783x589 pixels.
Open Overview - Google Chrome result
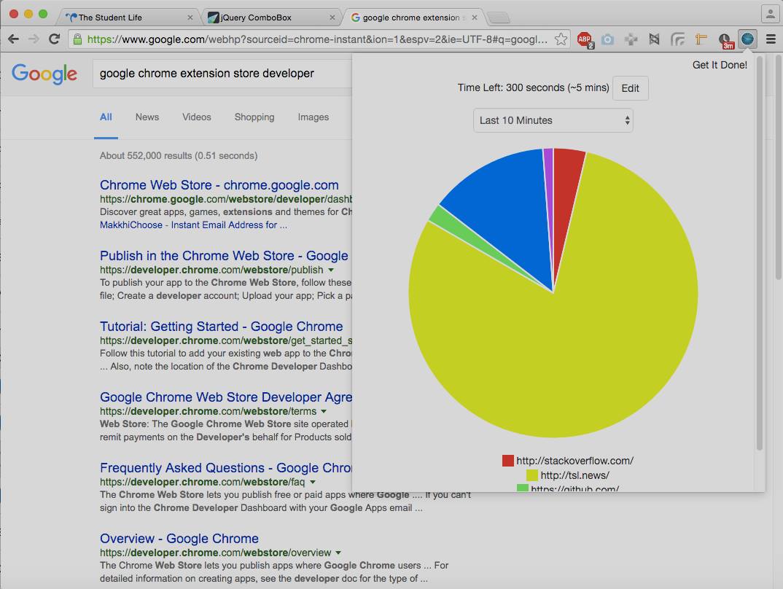point(179,539)
